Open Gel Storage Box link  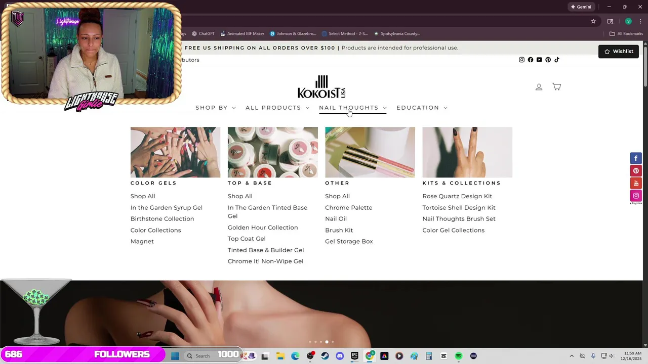coord(349,242)
